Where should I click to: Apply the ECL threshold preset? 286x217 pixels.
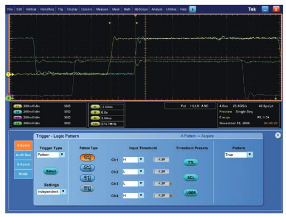tap(191, 178)
